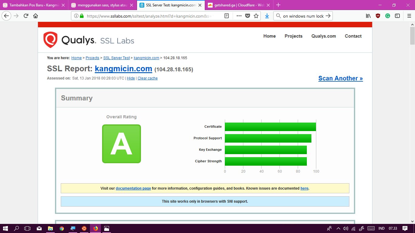415x233 pixels.
Task: Open kangmicin.com link in report title
Action: click(123, 69)
